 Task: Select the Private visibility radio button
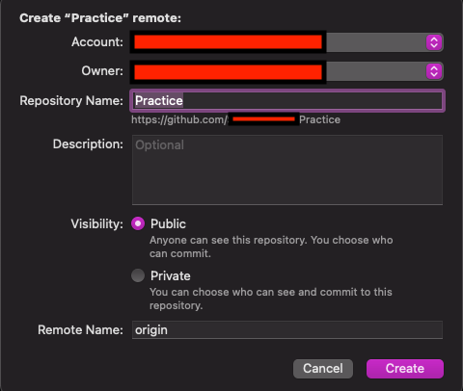coord(138,275)
